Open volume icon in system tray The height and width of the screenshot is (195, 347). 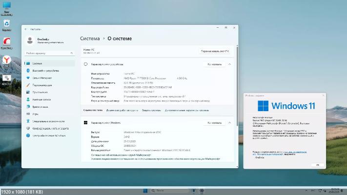click(325, 191)
